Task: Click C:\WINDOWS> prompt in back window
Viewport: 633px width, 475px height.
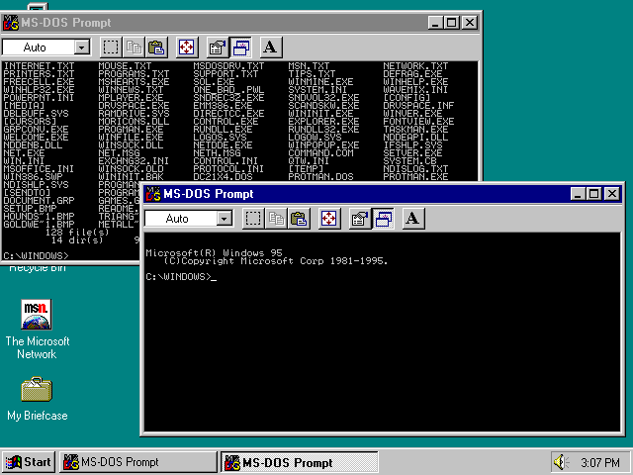Action: click(x=36, y=255)
